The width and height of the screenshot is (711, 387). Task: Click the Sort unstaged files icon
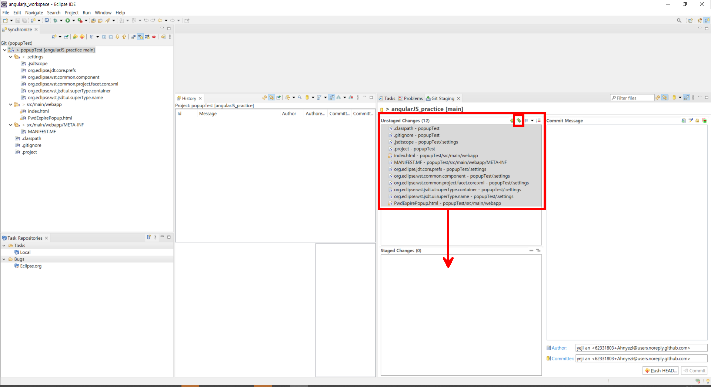click(x=538, y=121)
